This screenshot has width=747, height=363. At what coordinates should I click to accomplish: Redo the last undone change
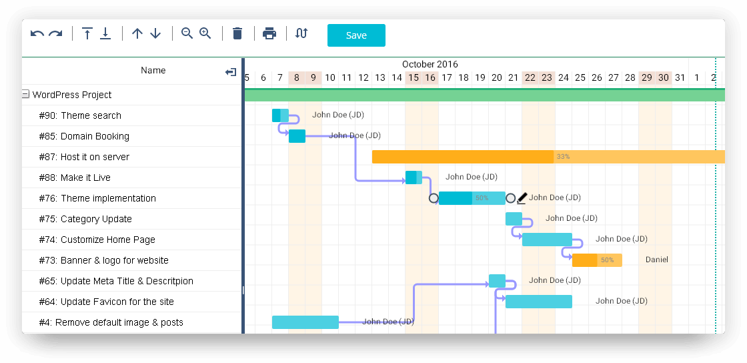[x=56, y=33]
